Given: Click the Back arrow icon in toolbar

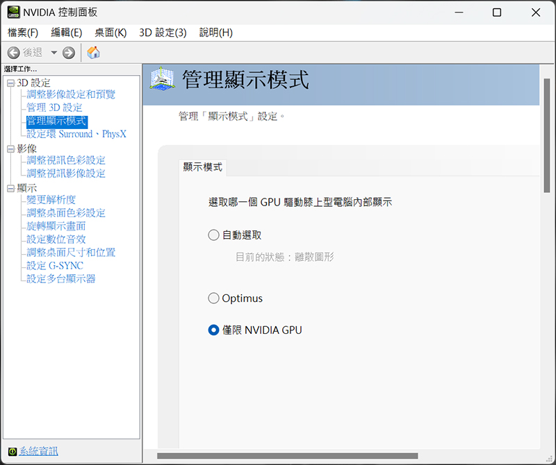Looking at the screenshot, I should pos(13,53).
